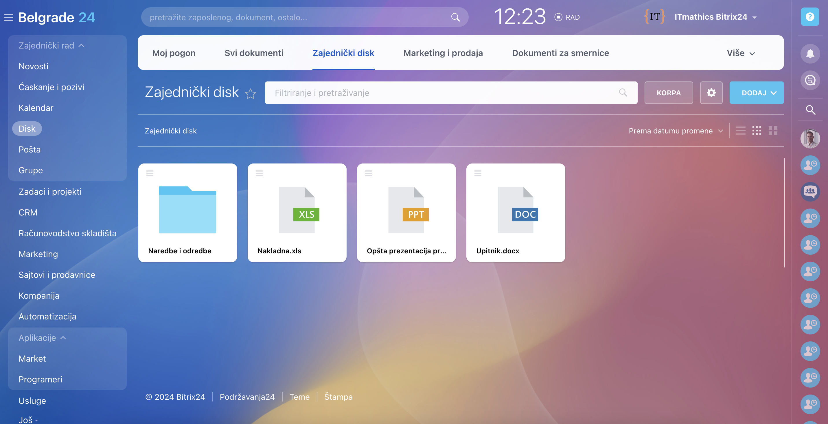Open the chat messages icon in right panel

tap(810, 80)
